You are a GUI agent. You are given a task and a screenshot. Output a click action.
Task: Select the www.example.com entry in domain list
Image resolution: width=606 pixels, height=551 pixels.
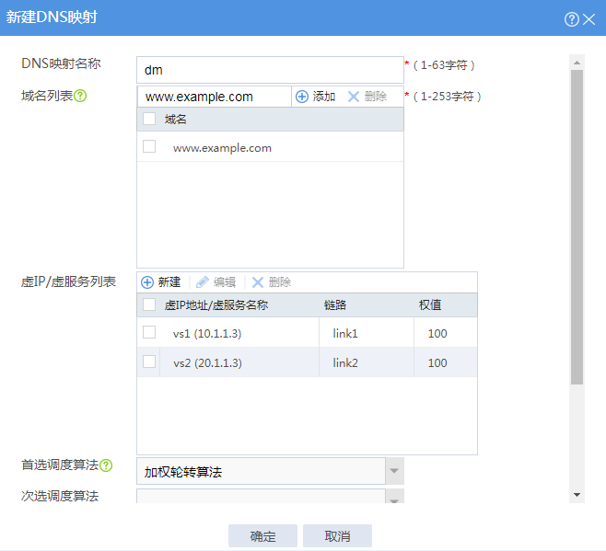pos(222,148)
